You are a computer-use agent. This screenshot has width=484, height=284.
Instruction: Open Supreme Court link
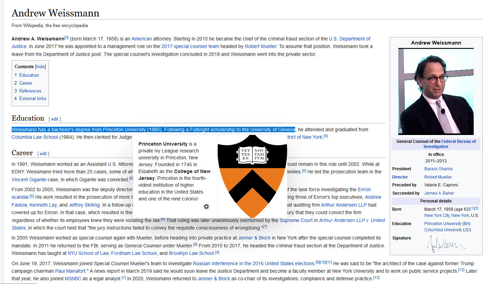click(296, 220)
